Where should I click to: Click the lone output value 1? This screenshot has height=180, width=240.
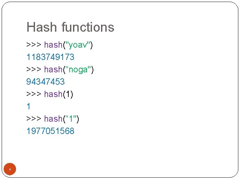[x=29, y=106]
